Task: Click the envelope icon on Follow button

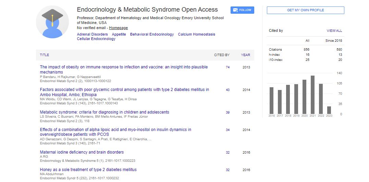Action: tap(235, 10)
